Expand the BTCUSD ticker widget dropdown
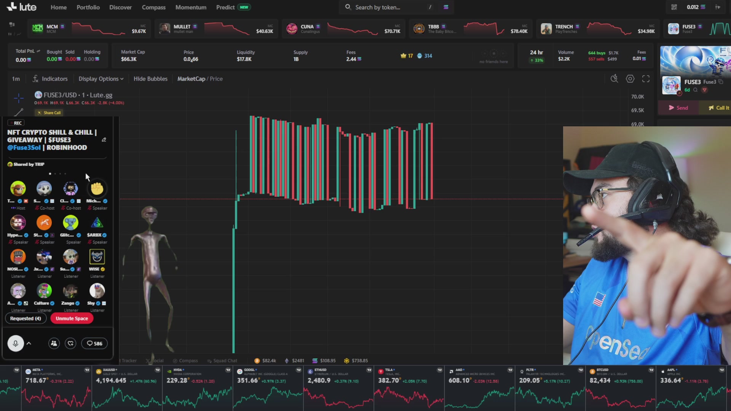The image size is (731, 411). [x=651, y=370]
